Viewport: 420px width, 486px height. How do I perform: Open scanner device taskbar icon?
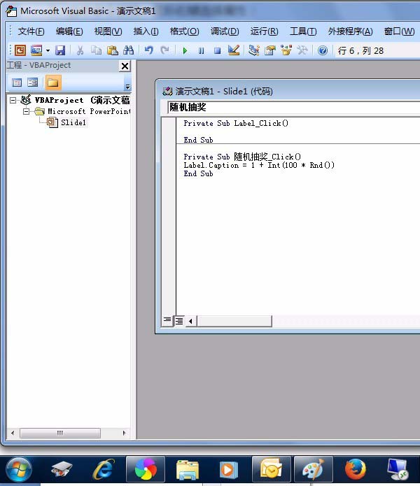click(62, 470)
